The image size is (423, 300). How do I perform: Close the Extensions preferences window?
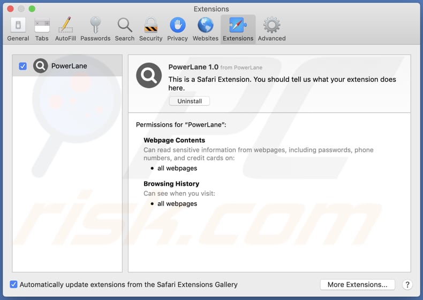click(x=11, y=9)
